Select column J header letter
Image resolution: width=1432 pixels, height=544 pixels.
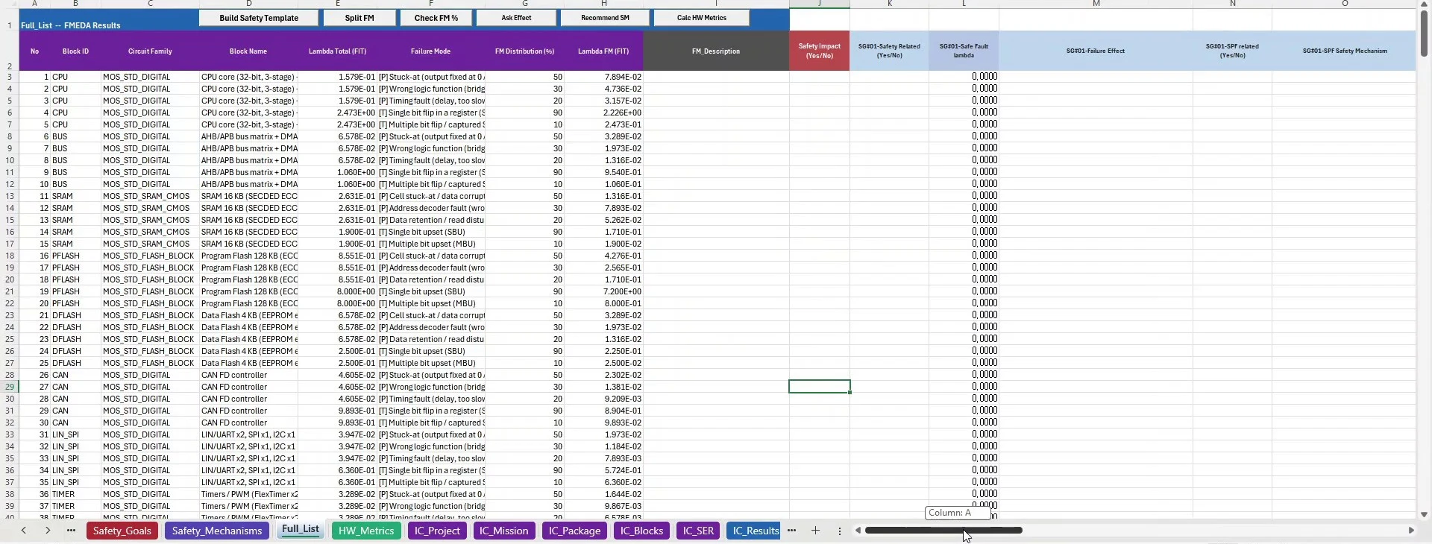(819, 4)
